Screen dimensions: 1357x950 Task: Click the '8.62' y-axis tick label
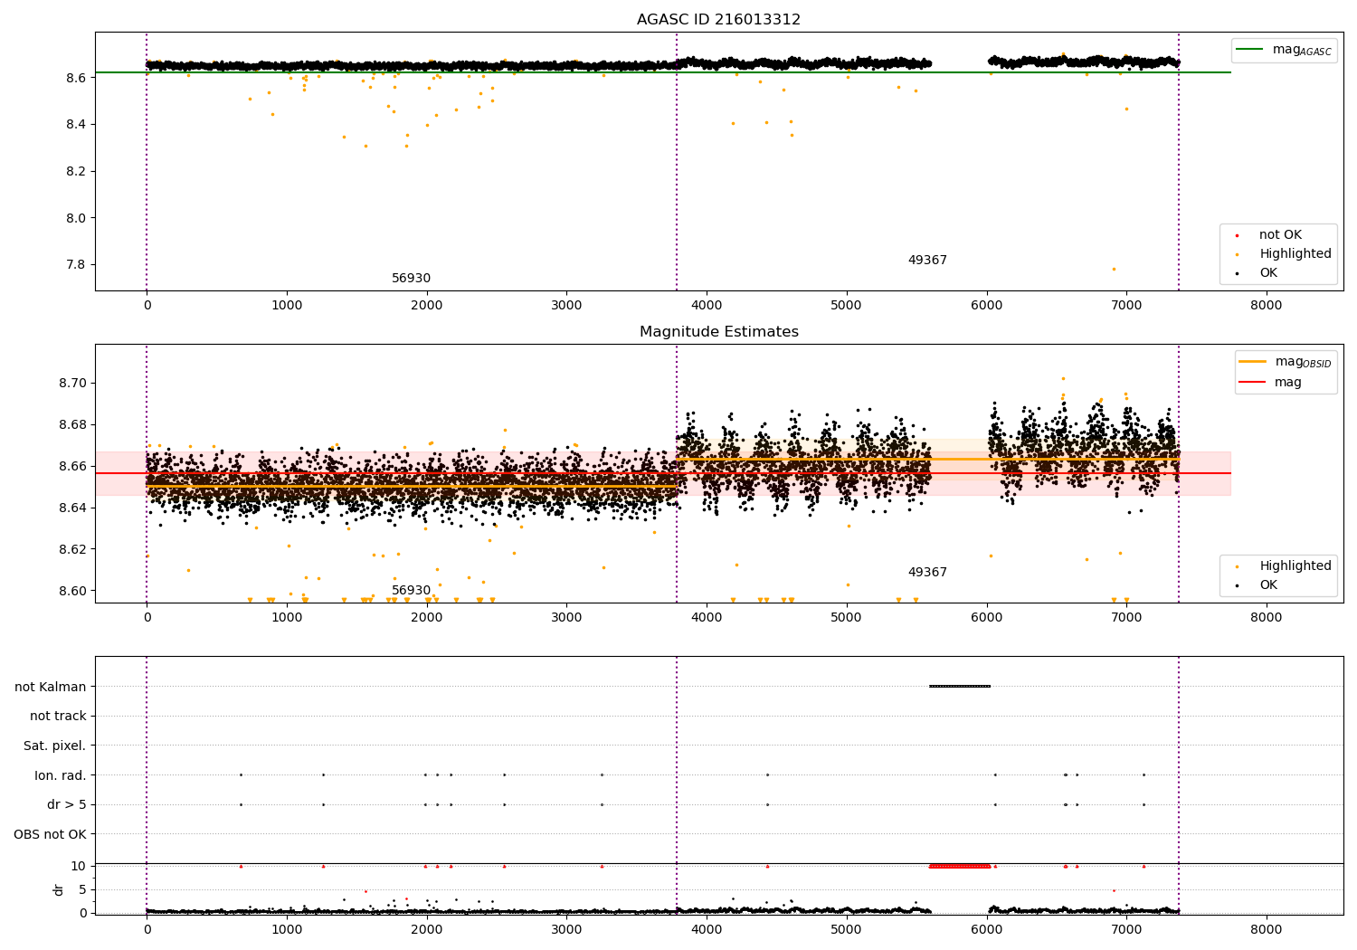pos(71,549)
